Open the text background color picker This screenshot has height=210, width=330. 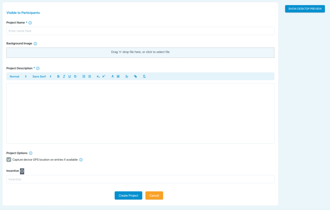(118, 77)
